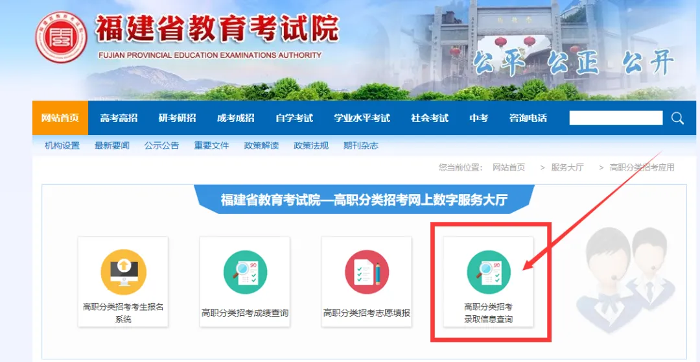Click the red circular authority logo
This screenshot has width=700, height=362.
click(x=61, y=37)
